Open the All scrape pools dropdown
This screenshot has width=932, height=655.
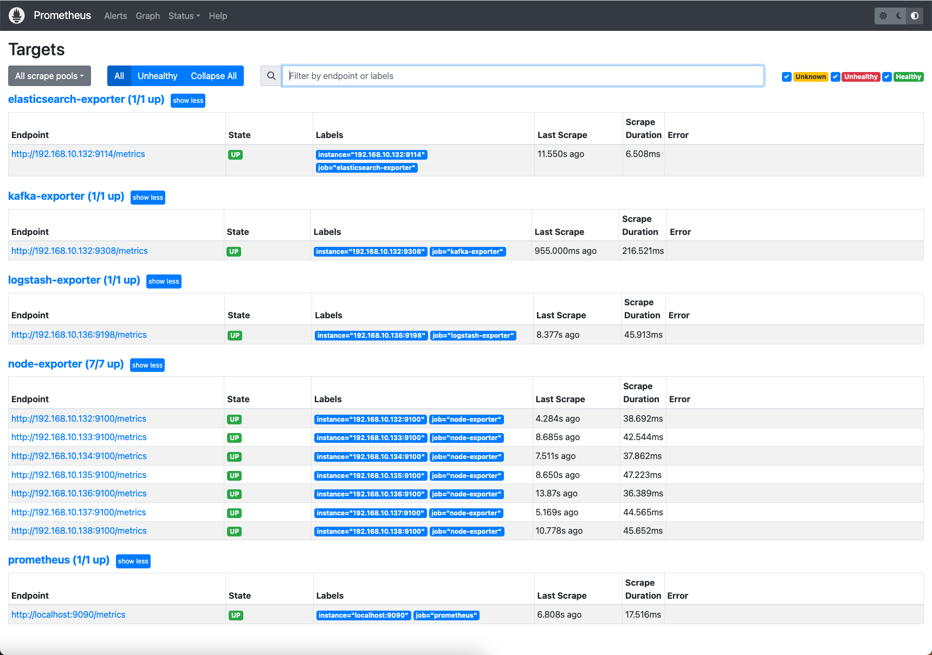point(49,76)
